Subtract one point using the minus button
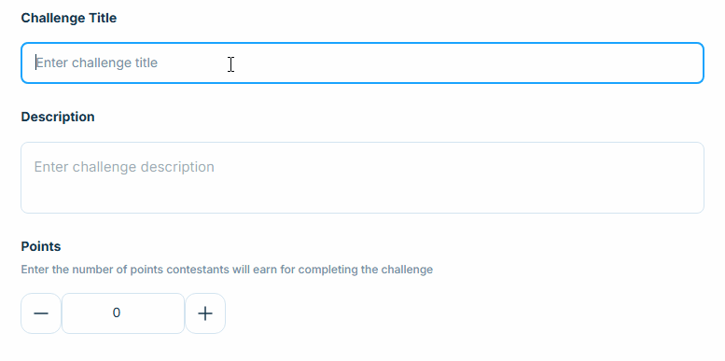Viewport: 725px width, 361px height. [x=41, y=313]
